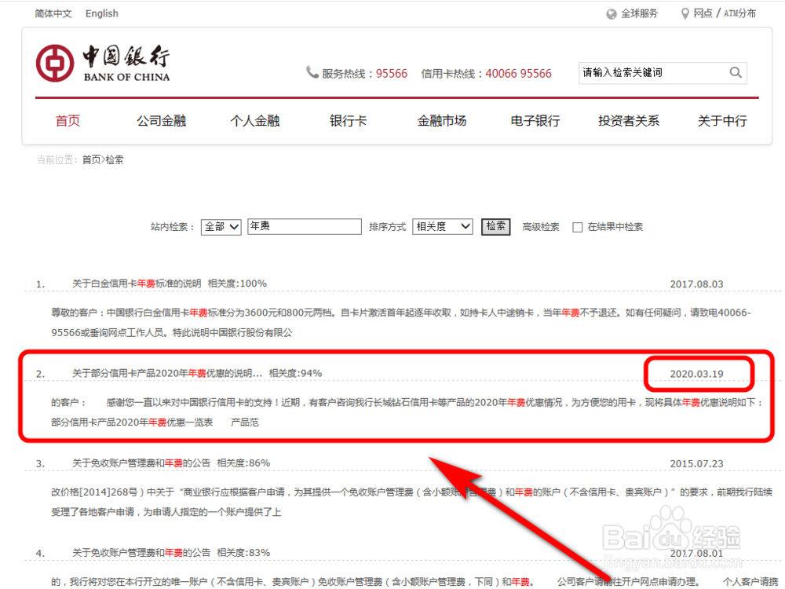This screenshot has height=589, width=785.
Task: Go to 首页 navigation tab
Action: 68,121
